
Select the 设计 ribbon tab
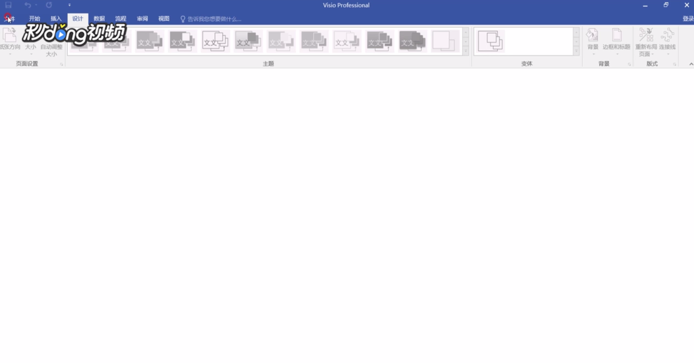coord(78,19)
